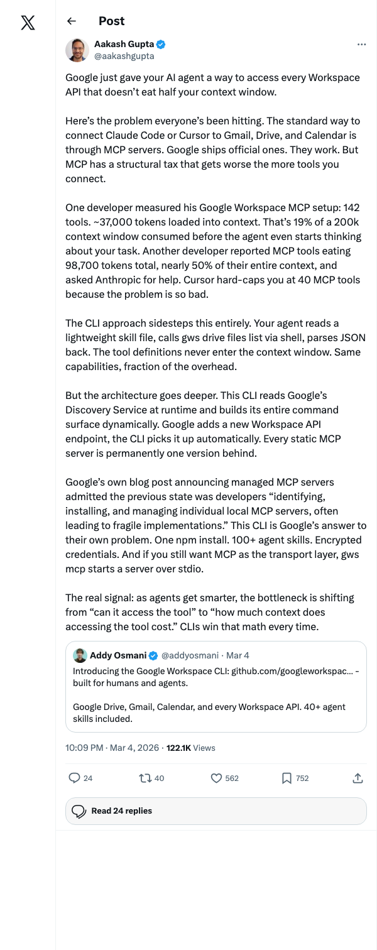The width and height of the screenshot is (377, 950).
Task: Reply to Aakash Gupta's post
Action: [75, 778]
